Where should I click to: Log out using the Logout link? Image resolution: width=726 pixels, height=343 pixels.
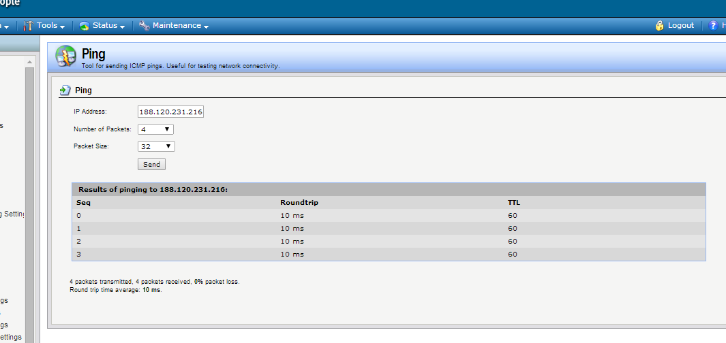pos(680,25)
